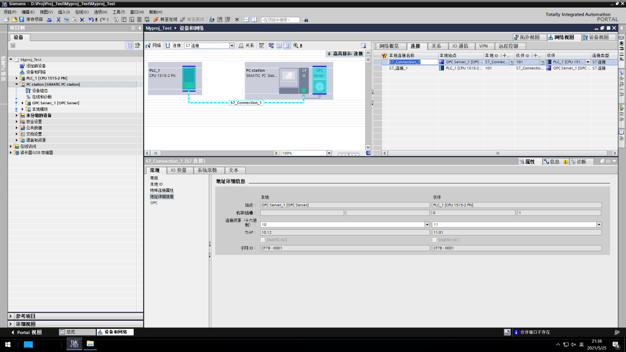Click the Print icon in toolbar
626x352 pixels.
coord(49,20)
